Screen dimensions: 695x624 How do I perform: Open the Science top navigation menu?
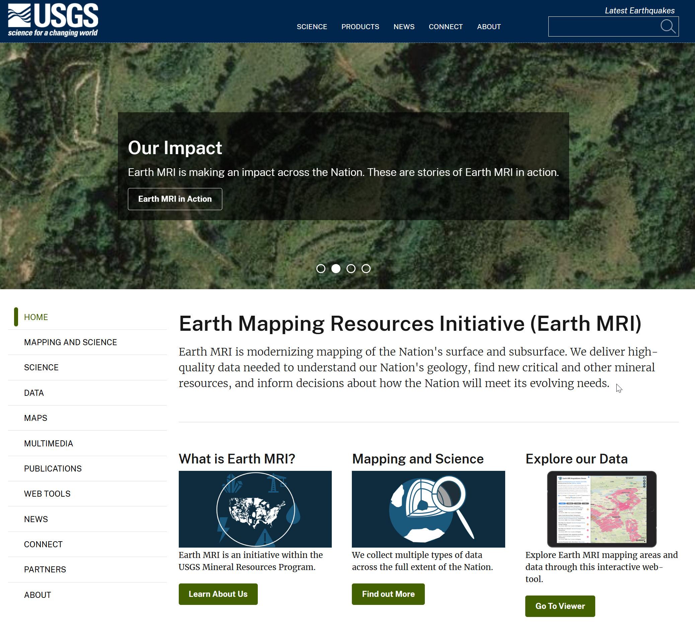312,27
